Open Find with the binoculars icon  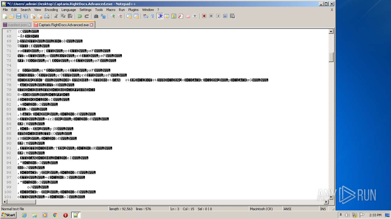pos(96,16)
